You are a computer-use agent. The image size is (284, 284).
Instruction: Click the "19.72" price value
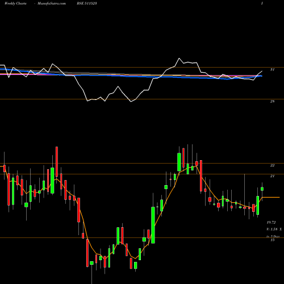pyautogui.click(x=272, y=223)
